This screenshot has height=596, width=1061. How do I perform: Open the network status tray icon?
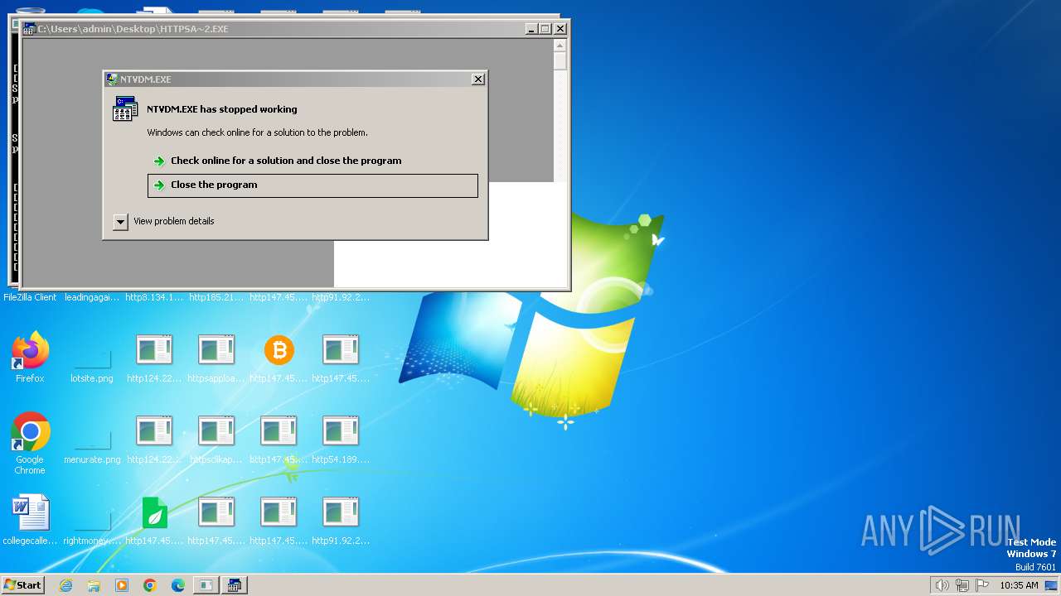[x=962, y=585]
